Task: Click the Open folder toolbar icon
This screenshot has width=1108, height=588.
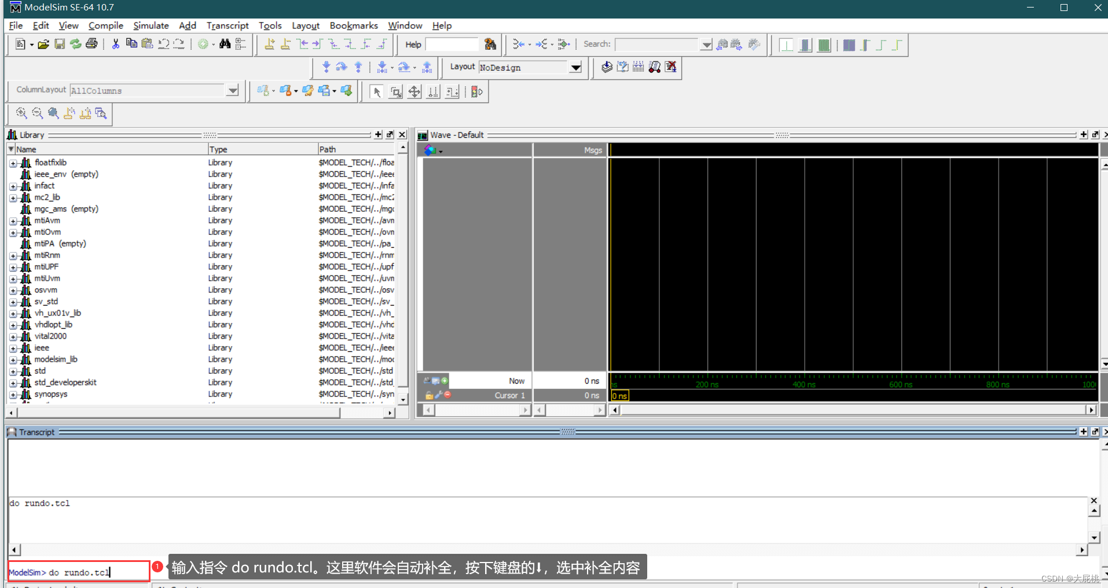Action: (x=43, y=44)
